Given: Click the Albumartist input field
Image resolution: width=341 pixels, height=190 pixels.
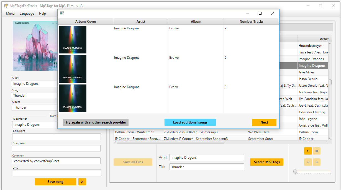Looking at the screenshot, I should point(35,125).
